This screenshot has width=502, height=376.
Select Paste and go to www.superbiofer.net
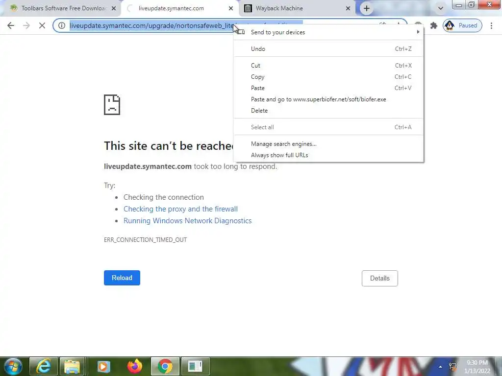pos(328,99)
